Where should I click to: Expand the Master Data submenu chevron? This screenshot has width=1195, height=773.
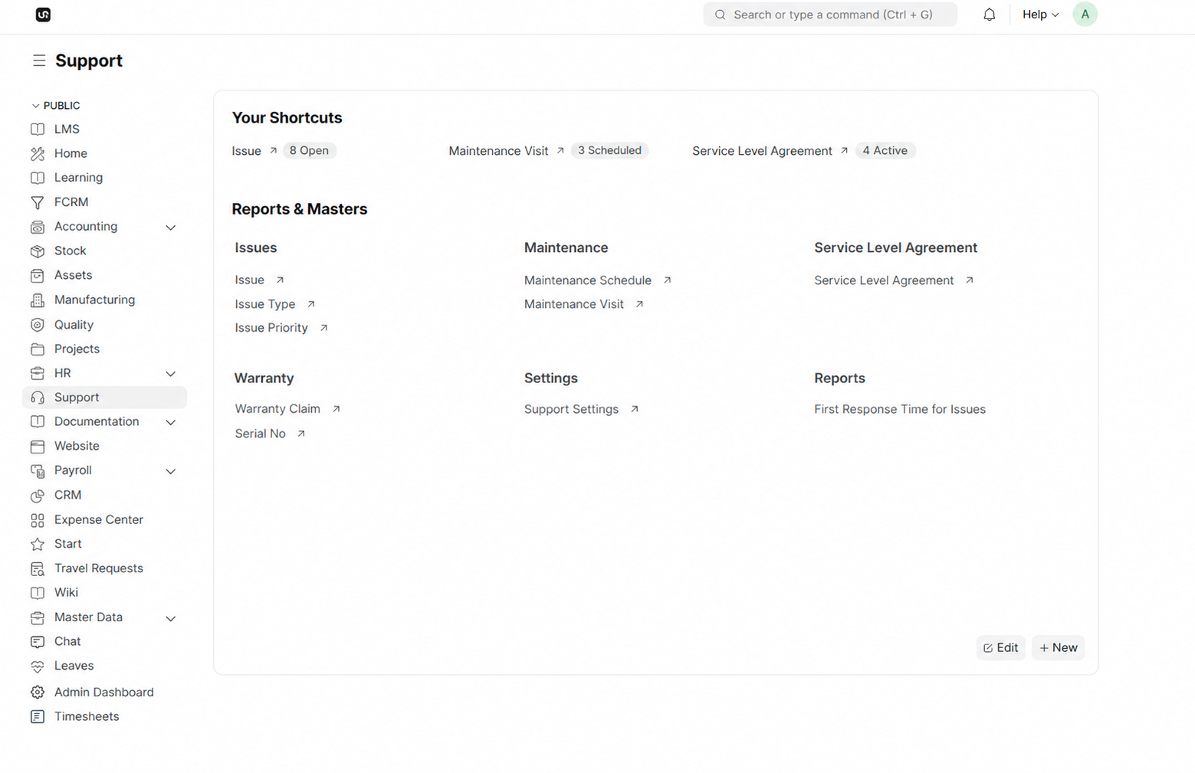pos(171,618)
